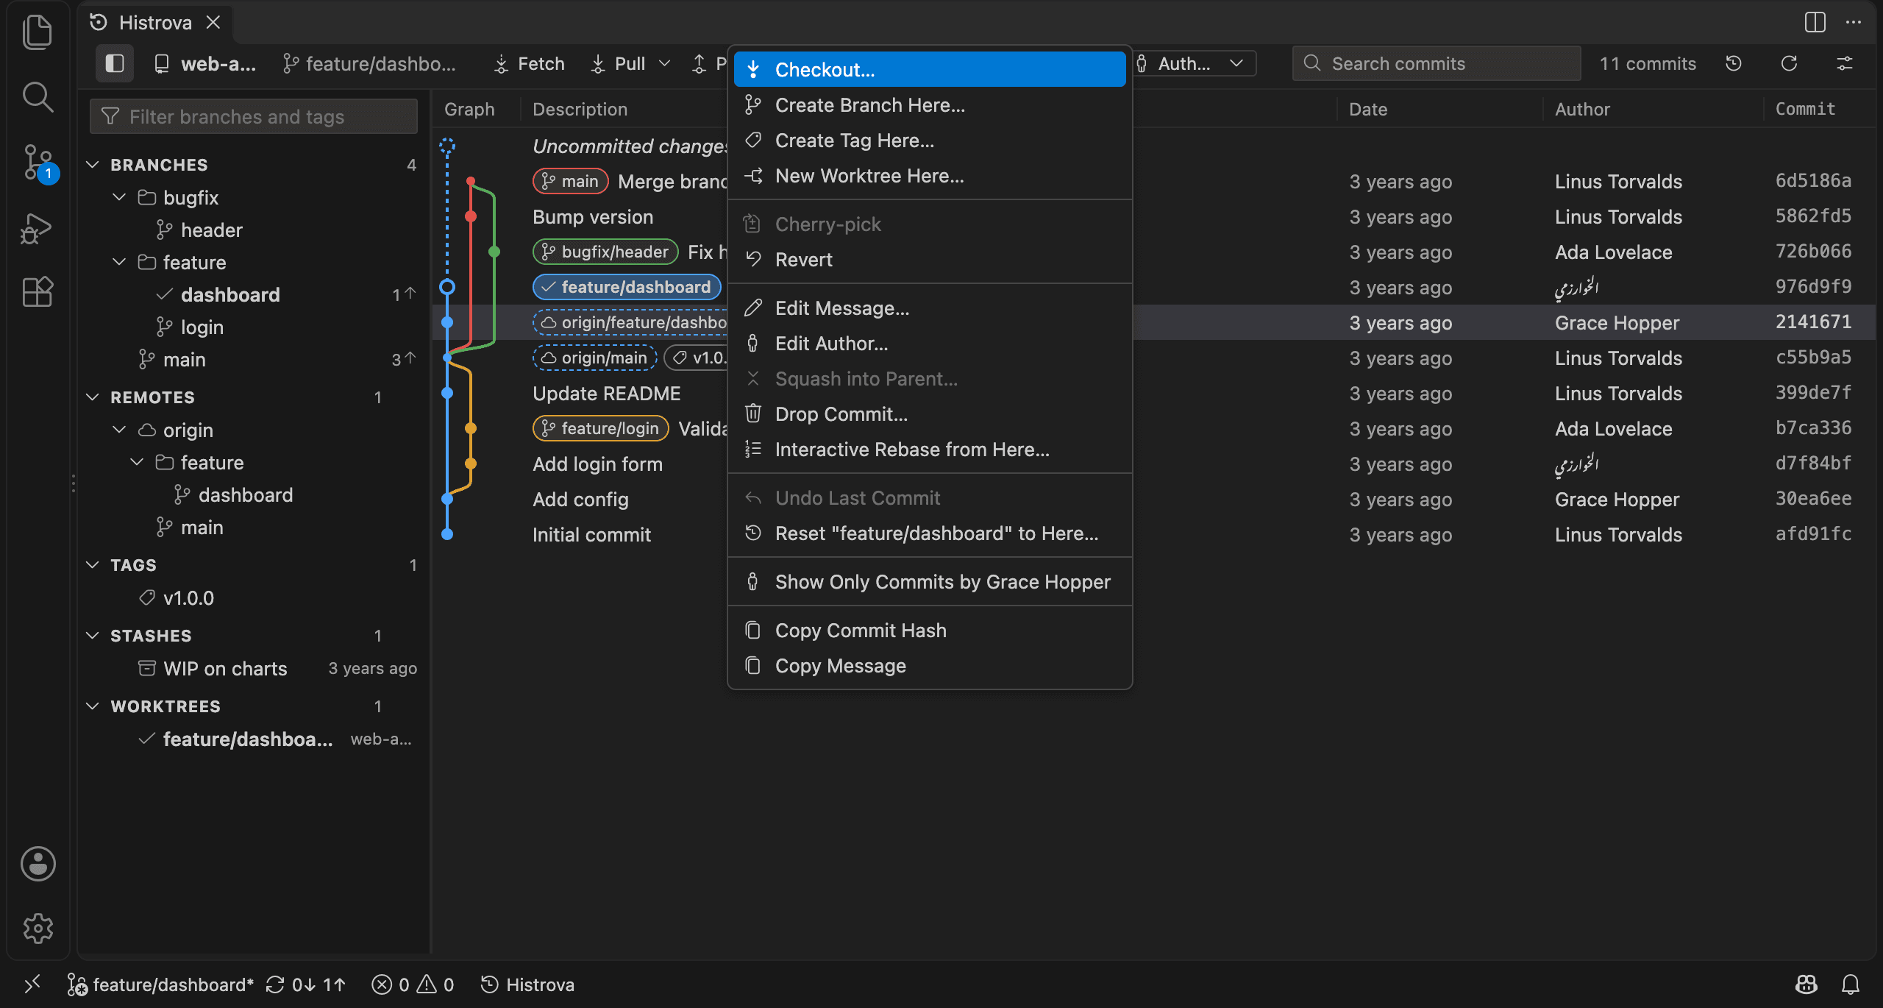Screen dimensions: 1883x1008
Task: Collapse the REMOTES section
Action: 93,397
